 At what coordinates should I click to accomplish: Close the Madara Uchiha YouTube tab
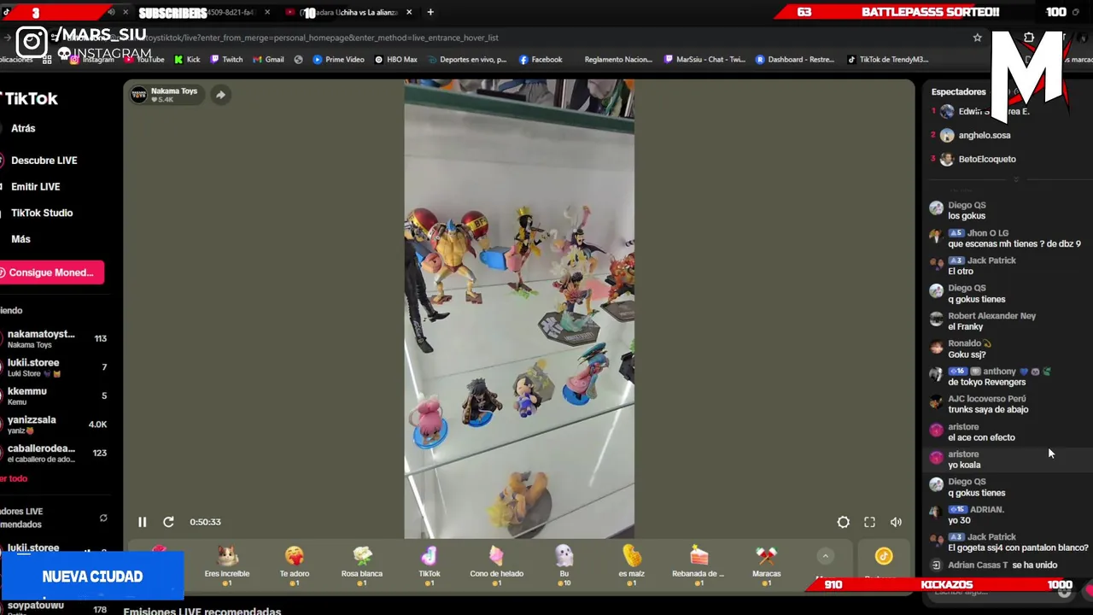409,12
